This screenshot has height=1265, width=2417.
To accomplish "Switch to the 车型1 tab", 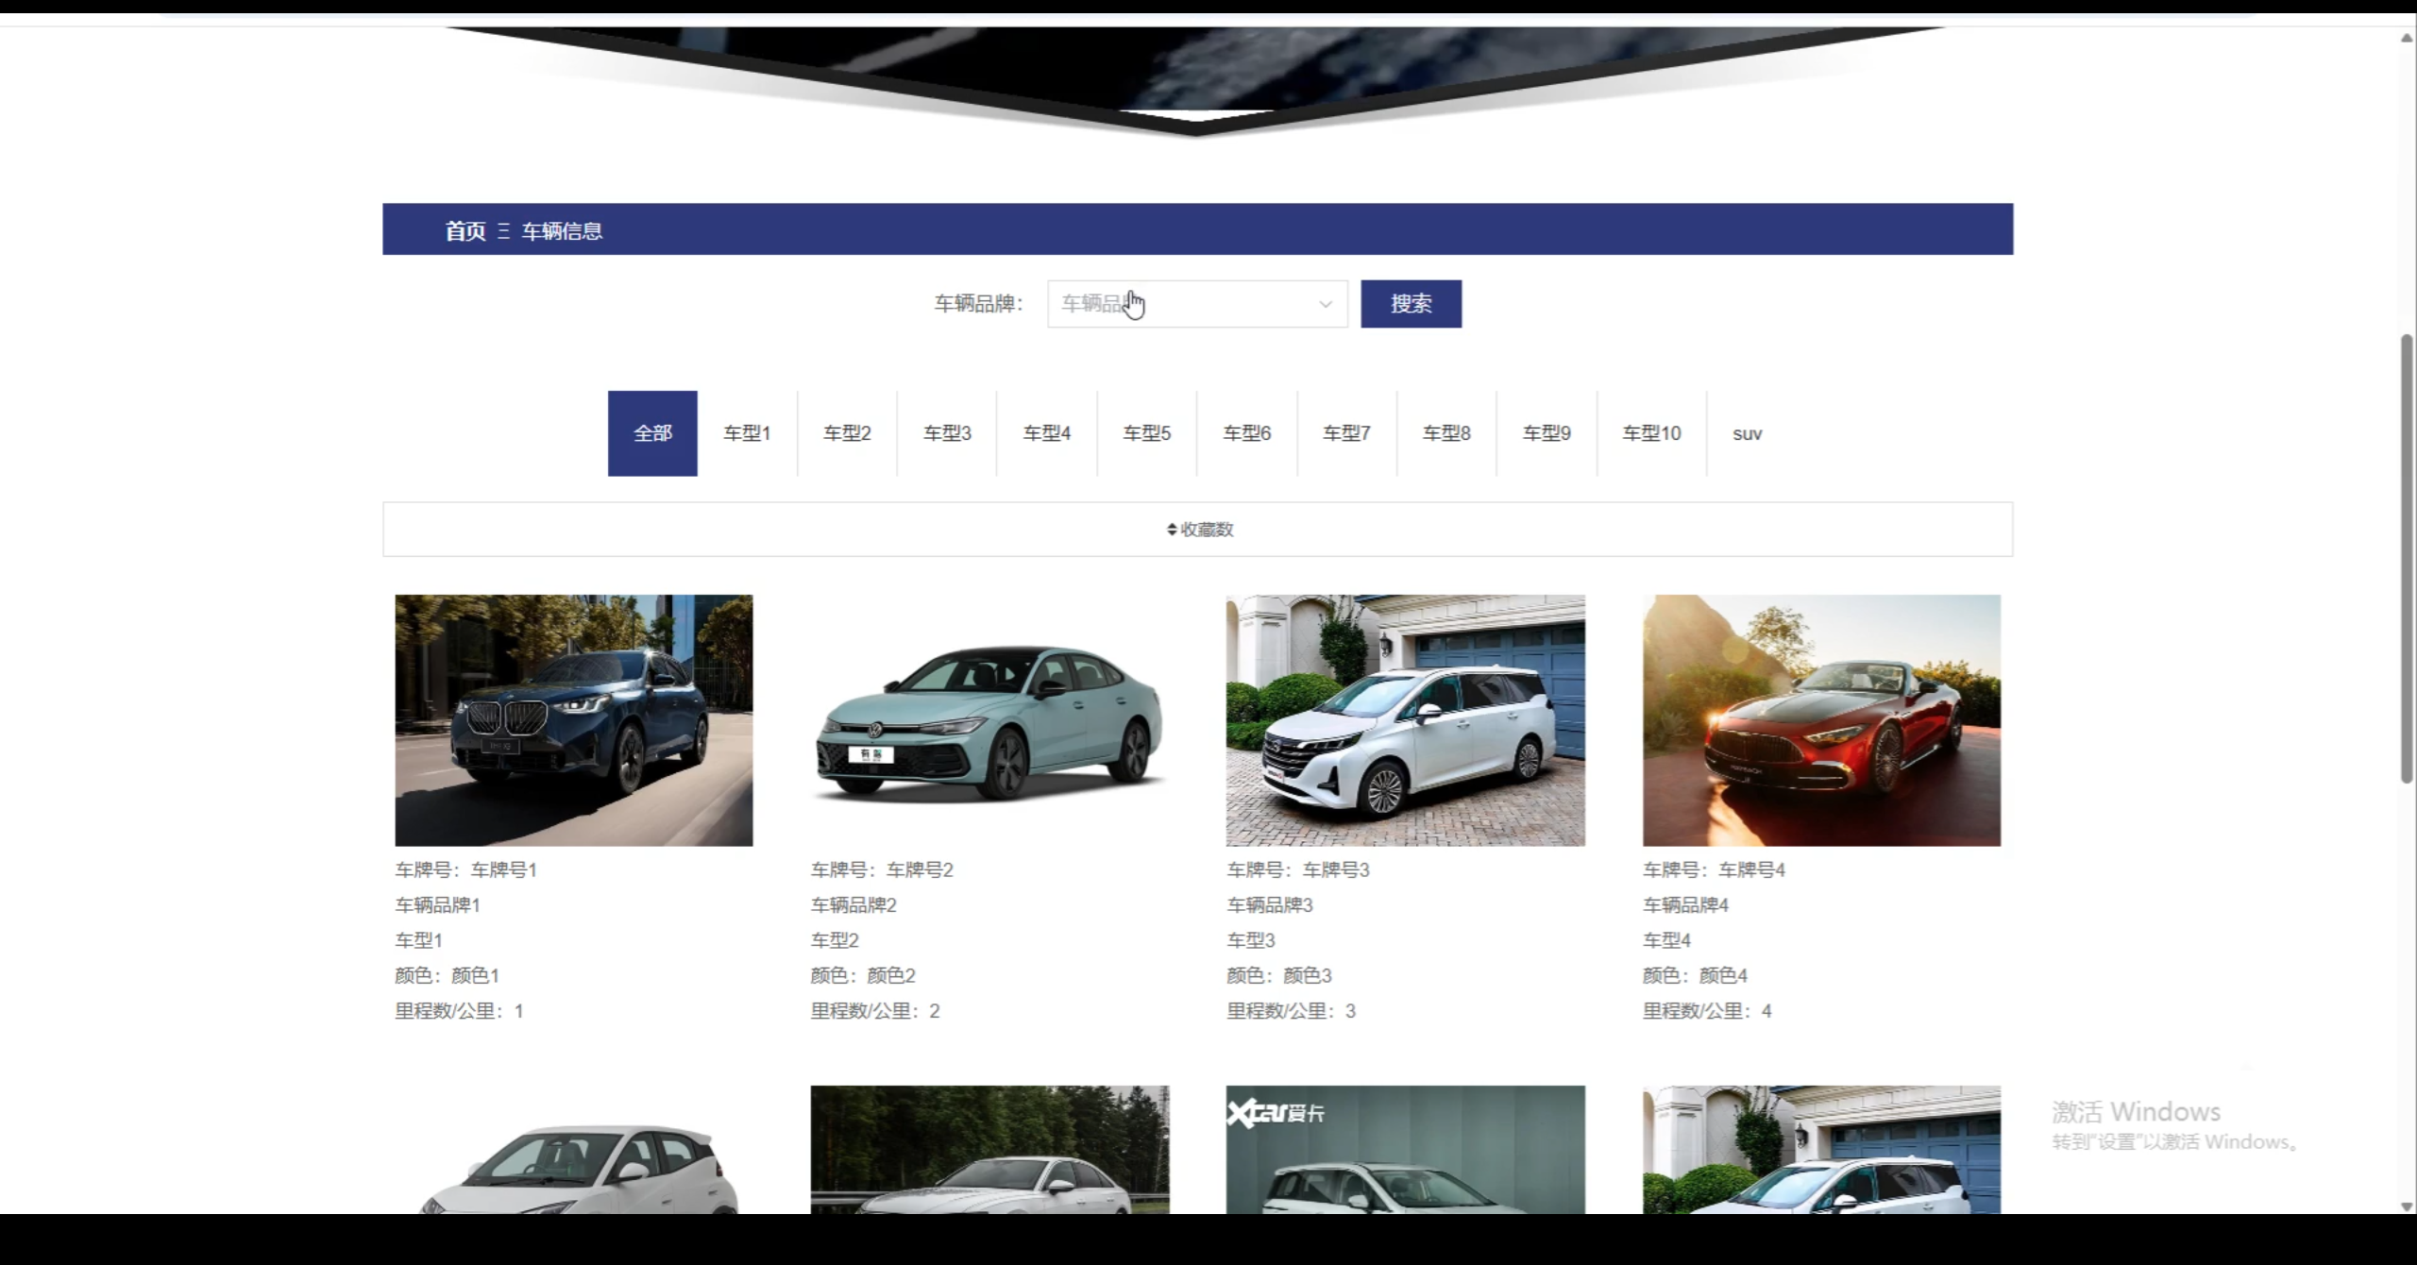I will tap(747, 433).
